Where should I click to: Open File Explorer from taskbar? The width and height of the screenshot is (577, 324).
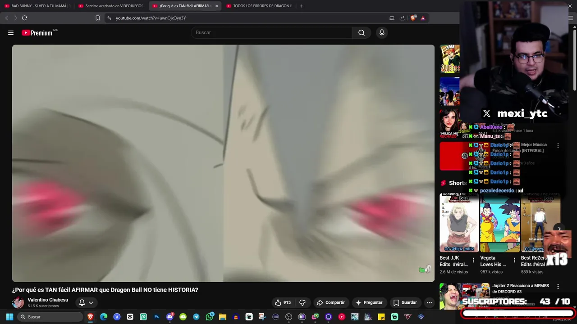tap(223, 317)
